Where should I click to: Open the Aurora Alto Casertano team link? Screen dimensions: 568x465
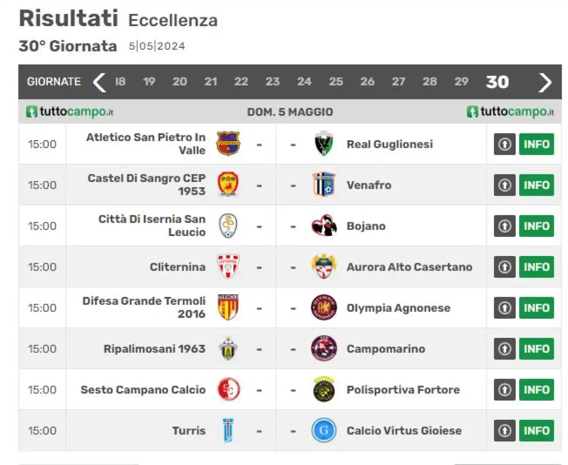point(409,267)
